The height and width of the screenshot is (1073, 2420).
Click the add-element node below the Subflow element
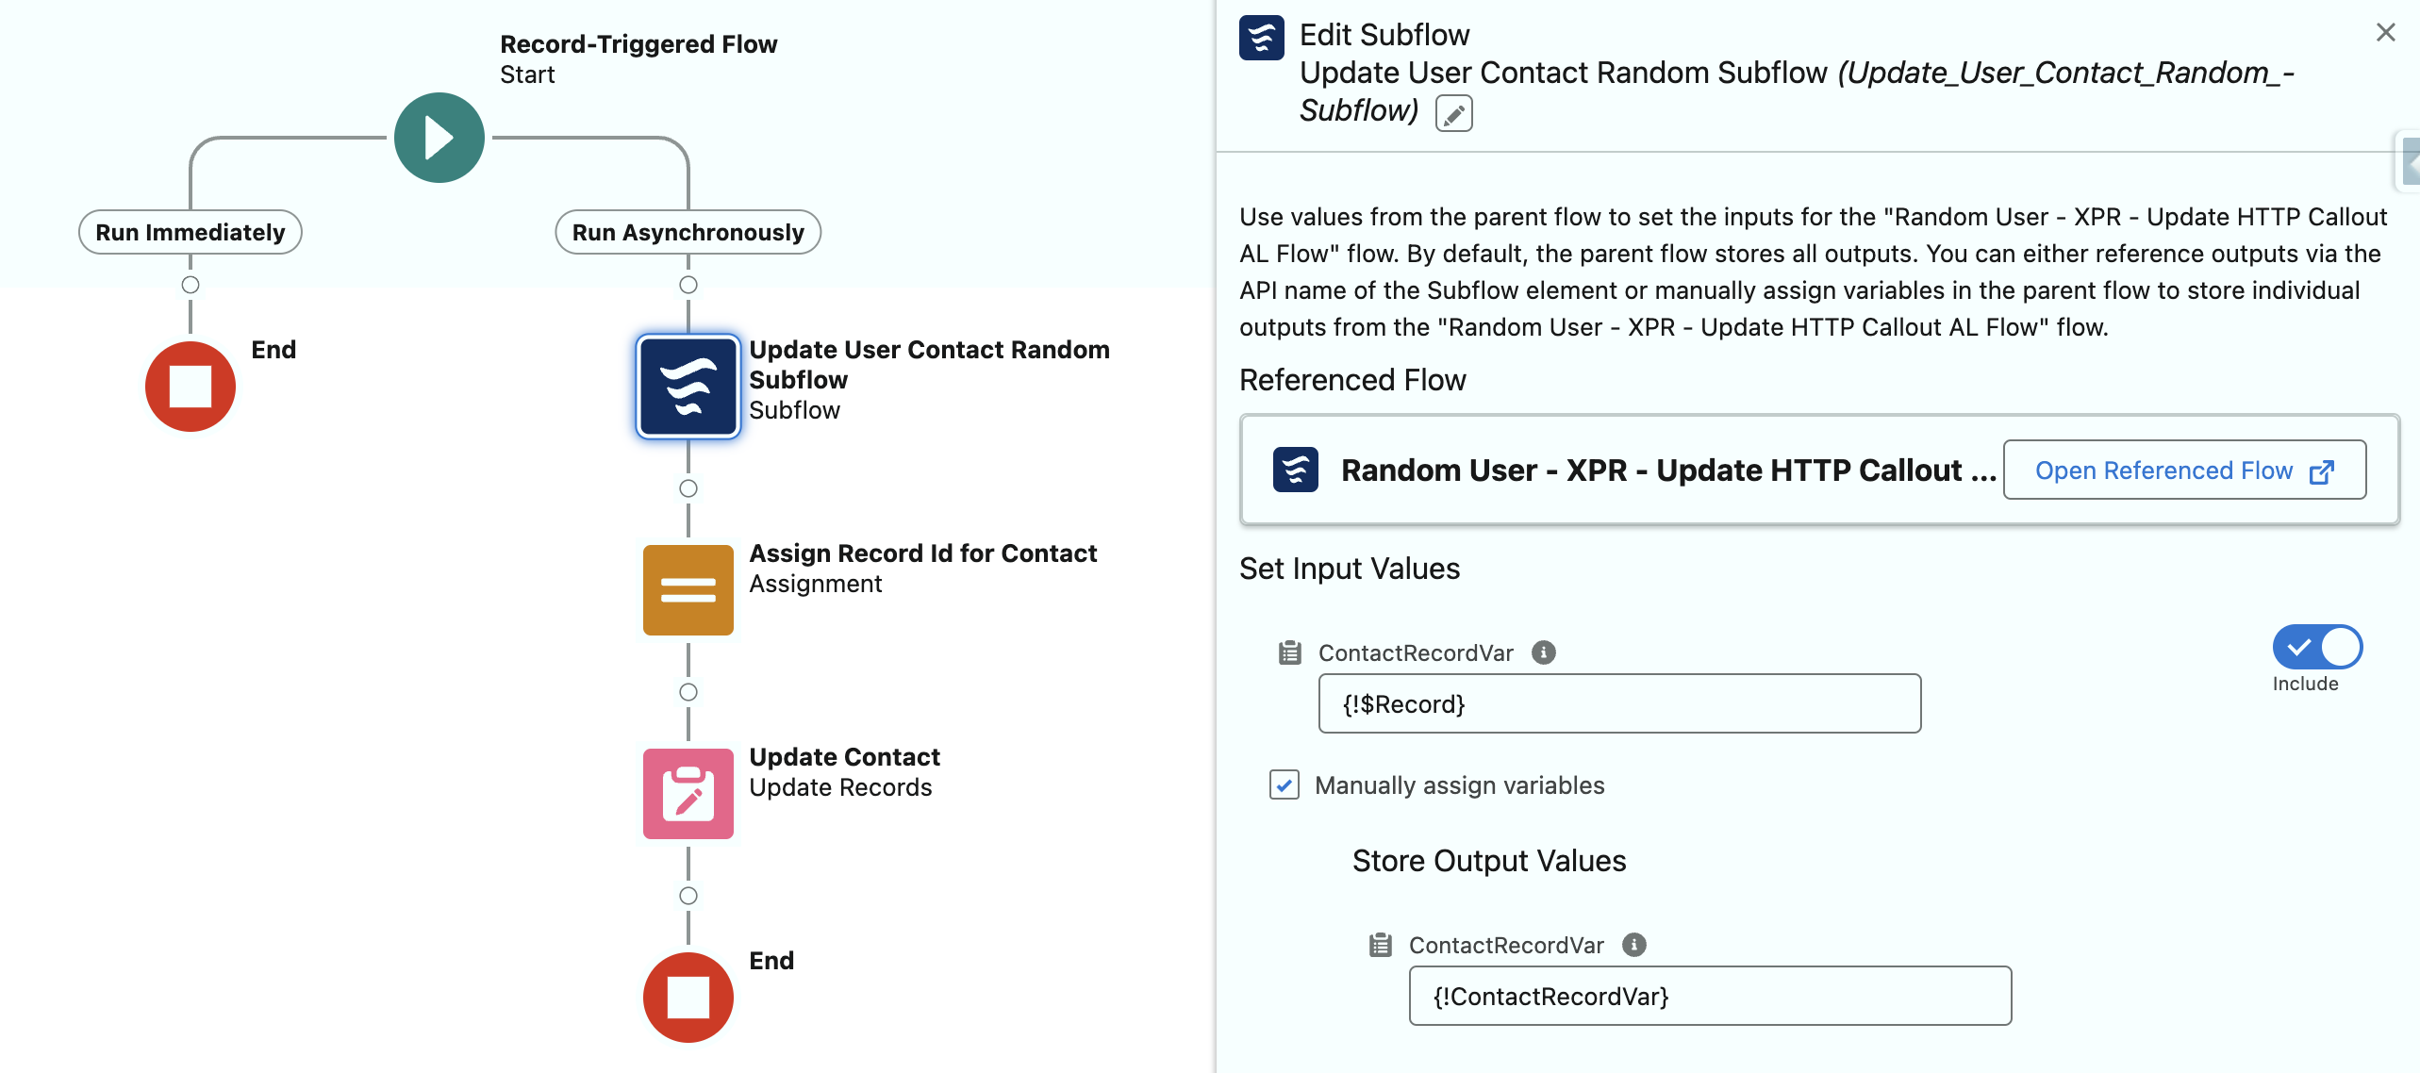point(688,488)
